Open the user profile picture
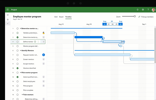This screenshot has height=100, width=156. click(153, 10)
